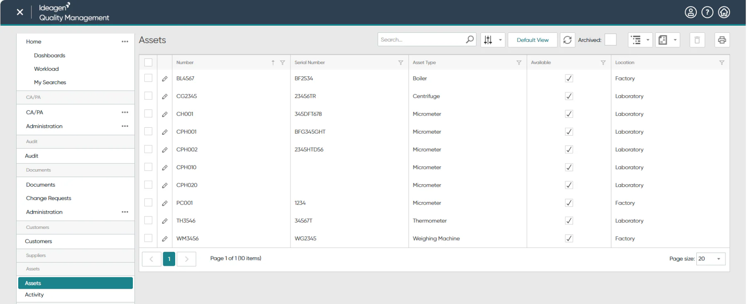This screenshot has height=304, width=747.
Task: Click into the Search input field
Action: [421, 40]
